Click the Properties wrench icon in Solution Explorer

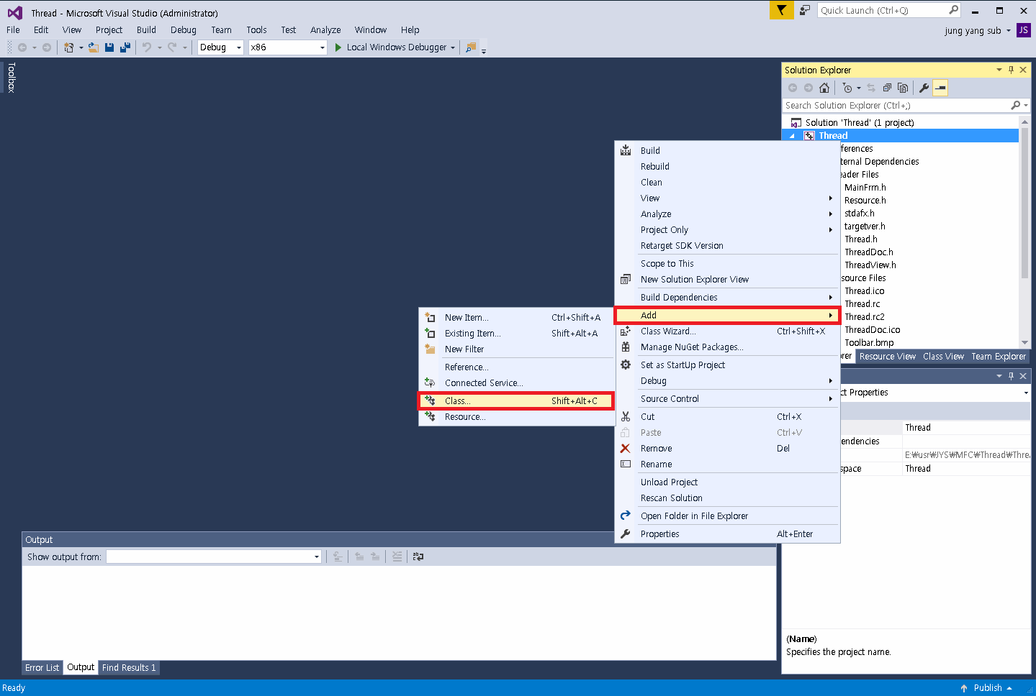(x=924, y=88)
